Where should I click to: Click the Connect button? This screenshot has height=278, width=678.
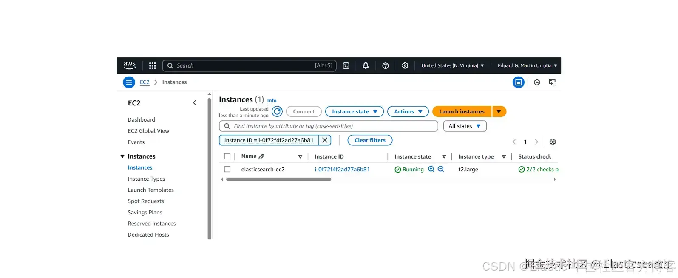pyautogui.click(x=304, y=112)
